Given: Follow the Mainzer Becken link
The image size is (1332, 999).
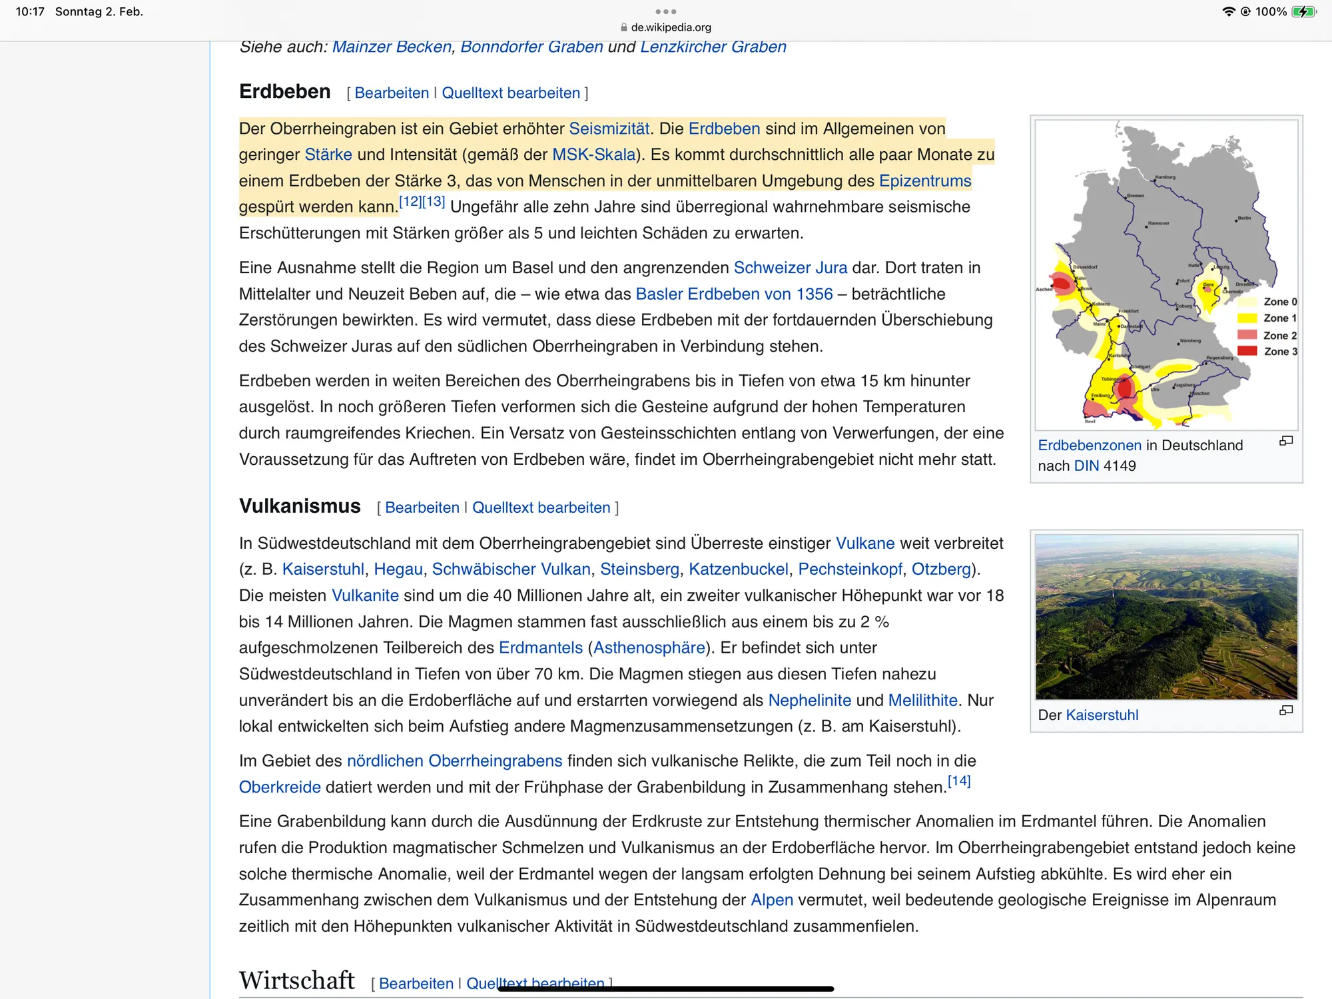Looking at the screenshot, I should coord(392,47).
